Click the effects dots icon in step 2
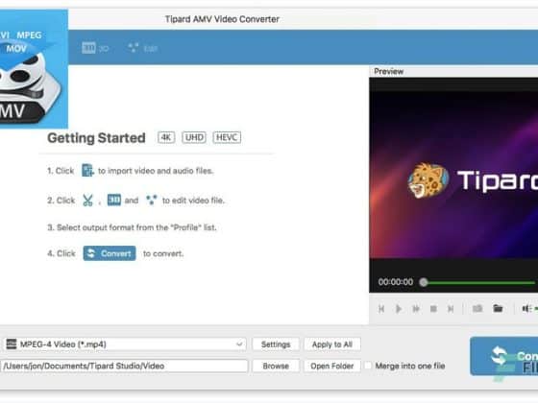This screenshot has width=538, height=403. click(151, 200)
